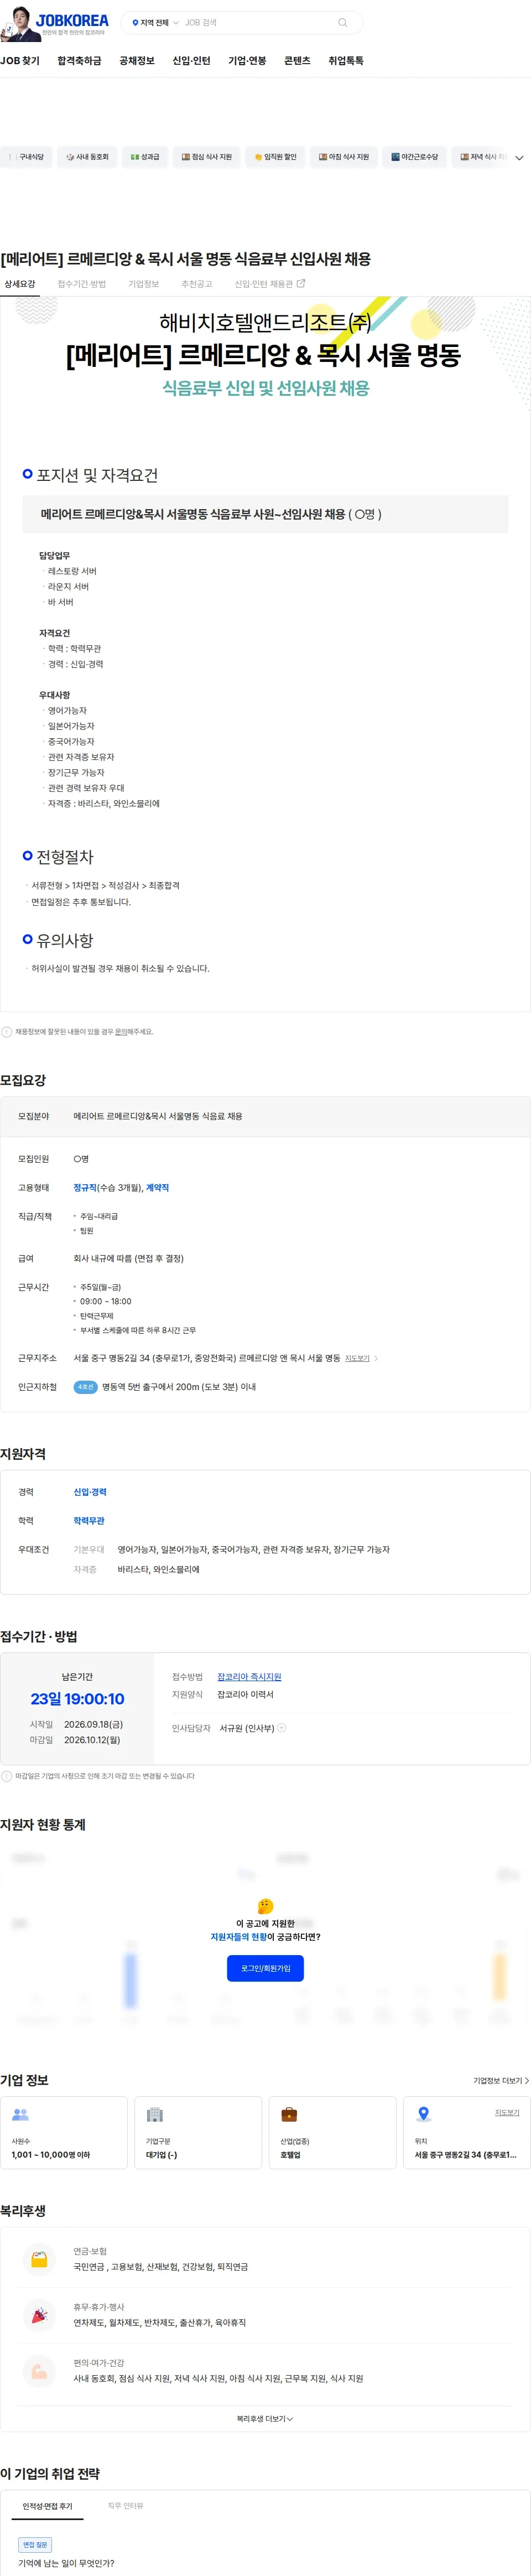This screenshot has width=531, height=2576.
Task: Switch to the 기업정보 tab
Action: point(143,284)
